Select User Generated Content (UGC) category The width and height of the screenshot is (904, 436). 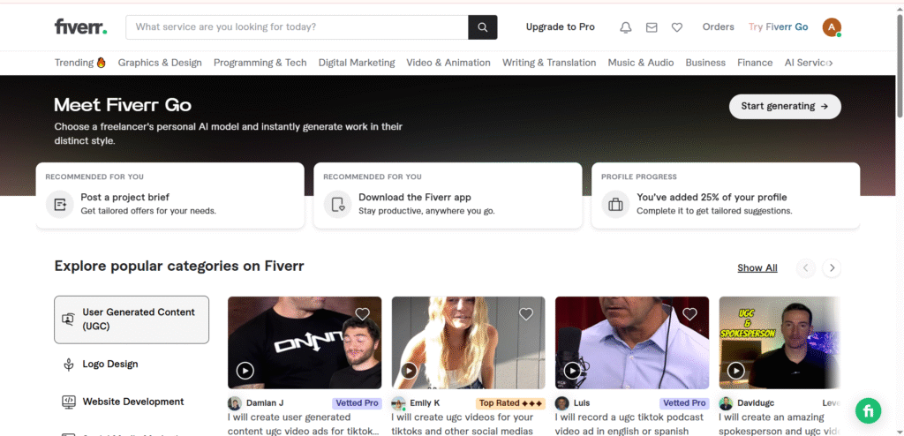coord(132,319)
